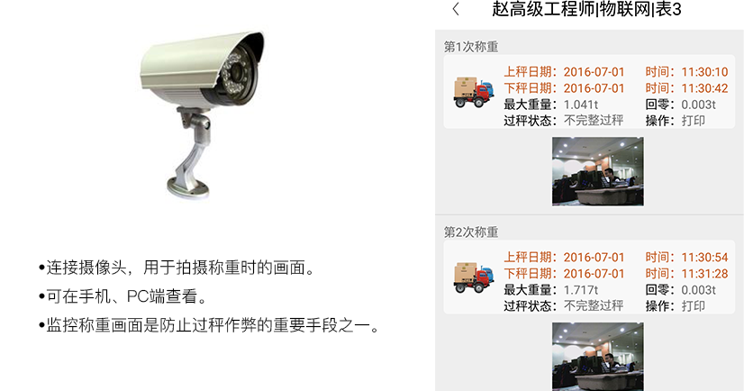Tap truck icon in 第1次称重 record

473,92
